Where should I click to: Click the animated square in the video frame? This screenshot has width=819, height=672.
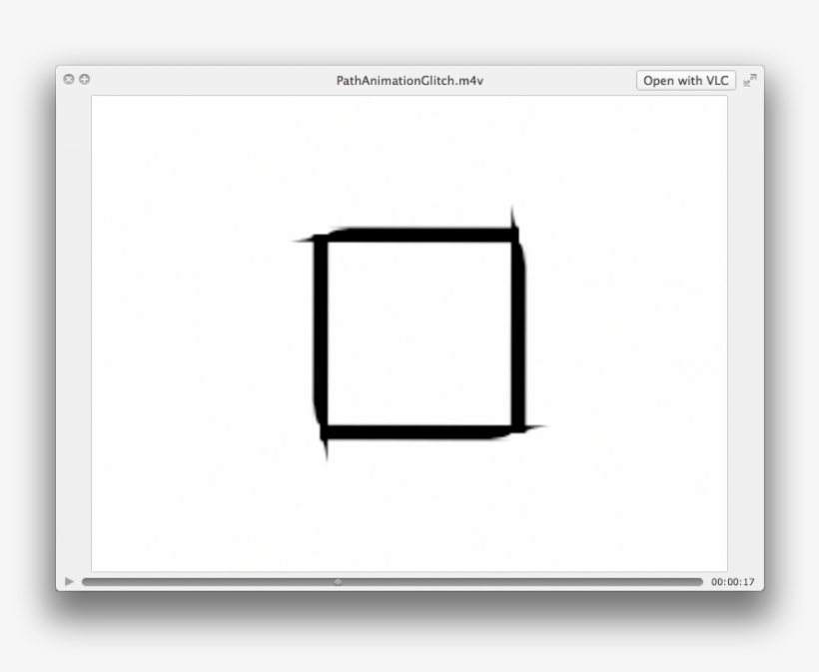(x=419, y=330)
